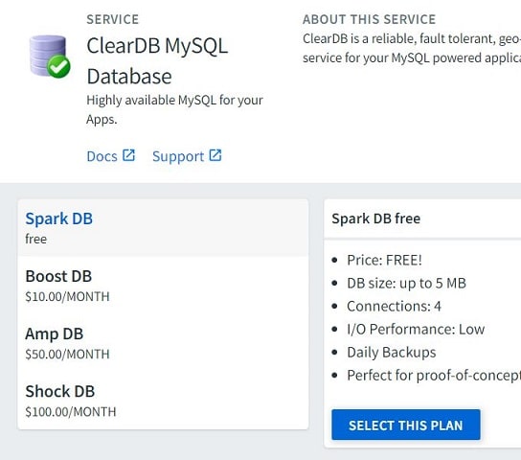Click the Select This Plan button

click(406, 425)
